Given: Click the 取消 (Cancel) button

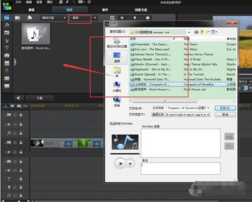Looking at the screenshot, I should click(x=225, y=115).
